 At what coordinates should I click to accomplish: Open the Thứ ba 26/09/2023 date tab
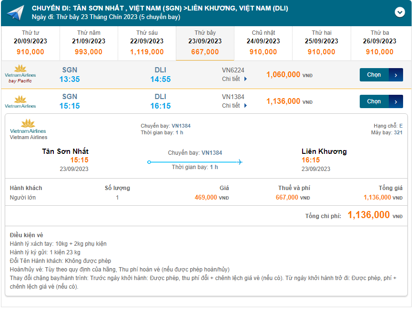380,43
